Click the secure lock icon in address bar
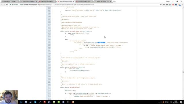The image size is (184, 104). tap(10, 5)
